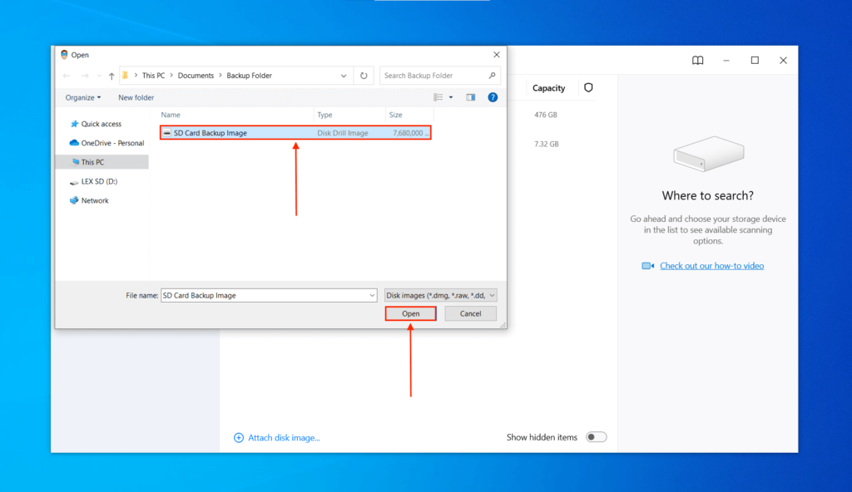Screen dimensions: 852x492
Task: Show the preview pane
Action: point(470,97)
